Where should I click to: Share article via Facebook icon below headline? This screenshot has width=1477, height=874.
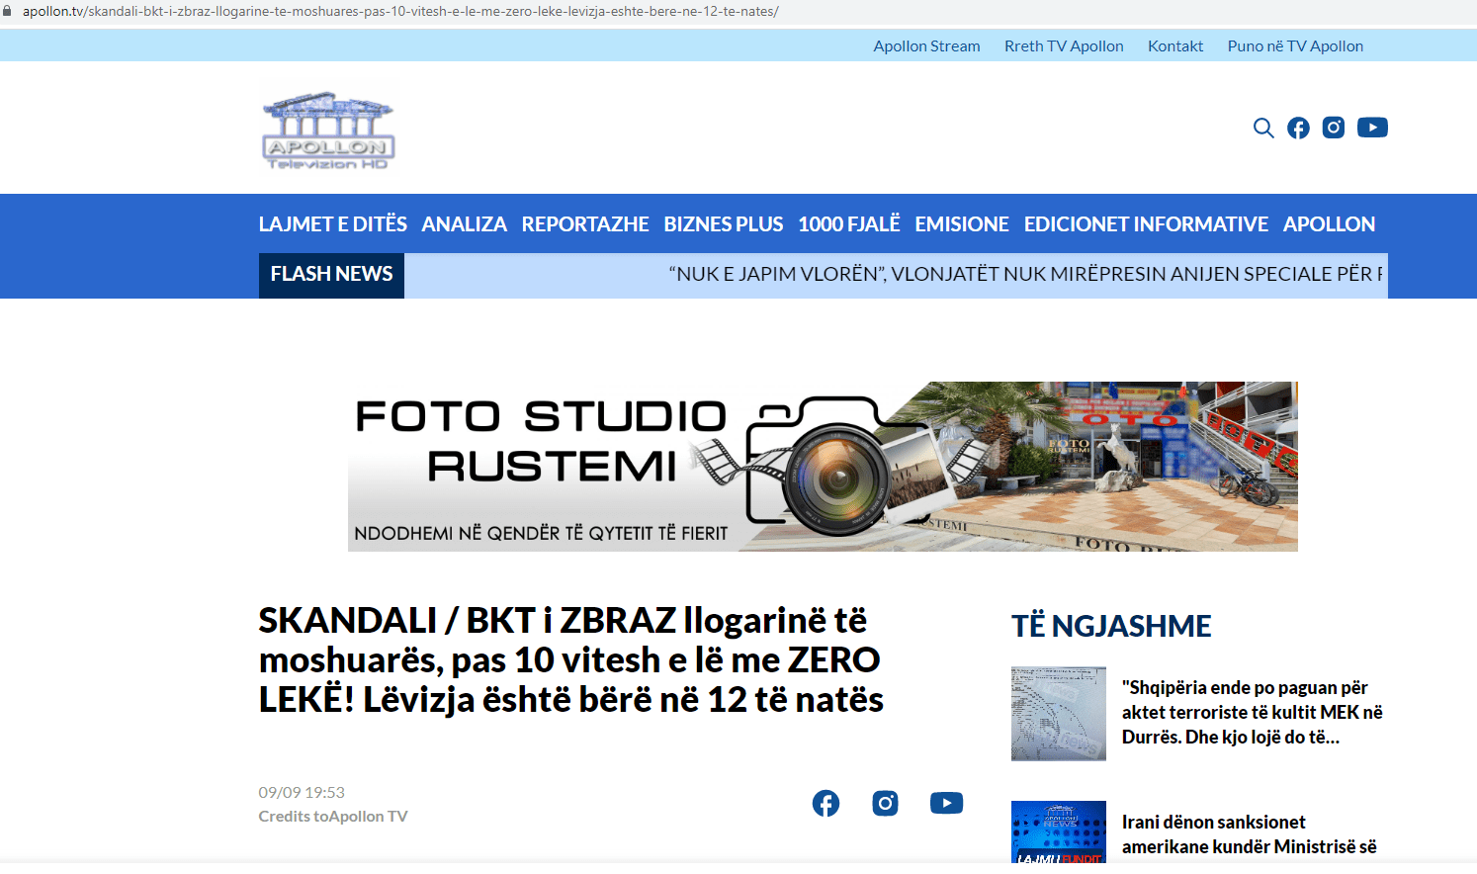tap(825, 803)
